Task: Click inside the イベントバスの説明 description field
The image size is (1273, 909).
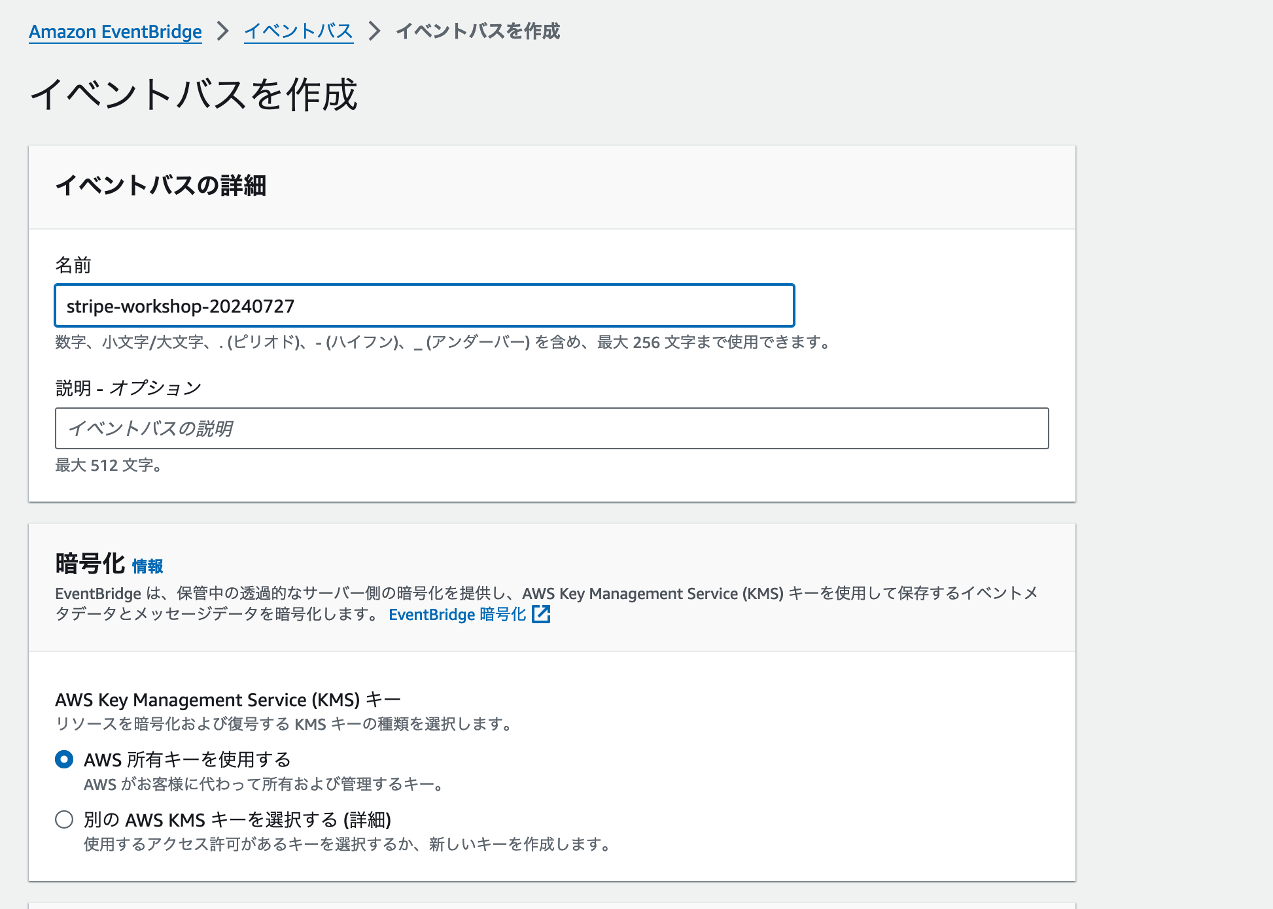Action: [551, 428]
